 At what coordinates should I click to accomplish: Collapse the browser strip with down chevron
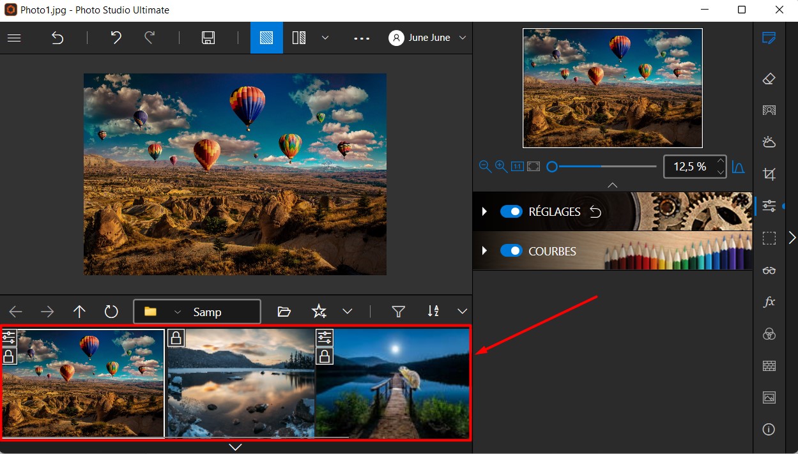235,447
